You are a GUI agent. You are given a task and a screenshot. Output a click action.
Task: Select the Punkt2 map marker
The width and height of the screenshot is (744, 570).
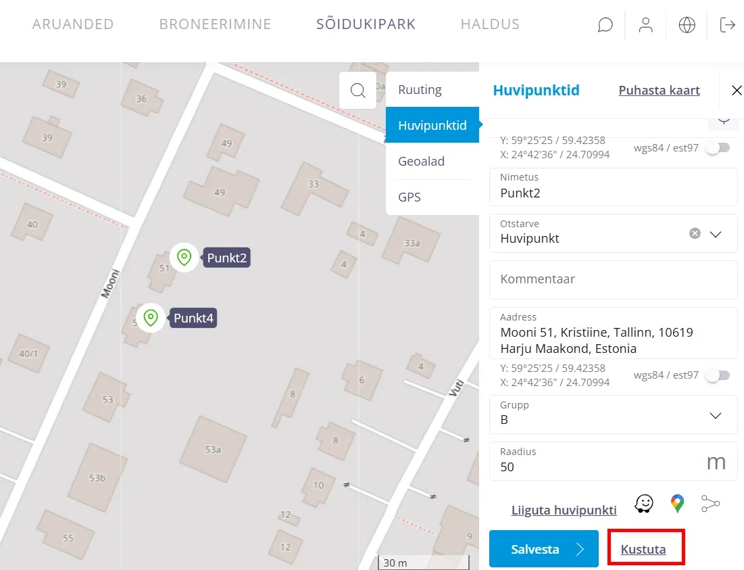pyautogui.click(x=184, y=258)
